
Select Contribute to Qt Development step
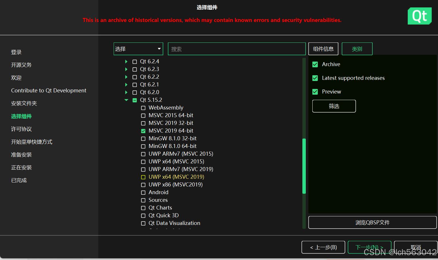49,90
